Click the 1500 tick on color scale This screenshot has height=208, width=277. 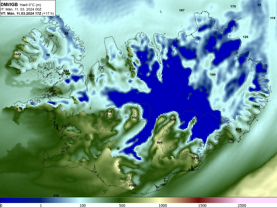[x=202, y=206]
